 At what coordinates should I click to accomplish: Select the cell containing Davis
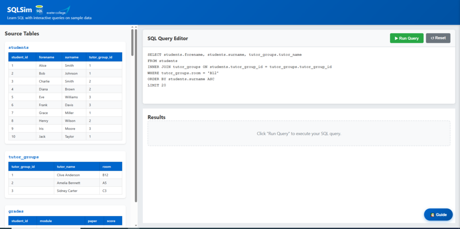74,105
